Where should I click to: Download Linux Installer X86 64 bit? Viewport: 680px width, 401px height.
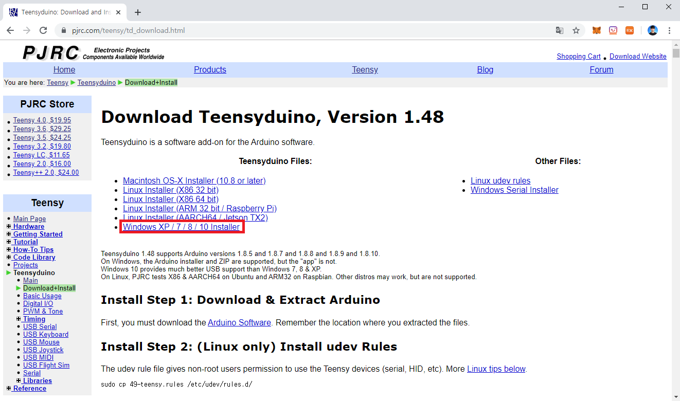click(x=171, y=199)
